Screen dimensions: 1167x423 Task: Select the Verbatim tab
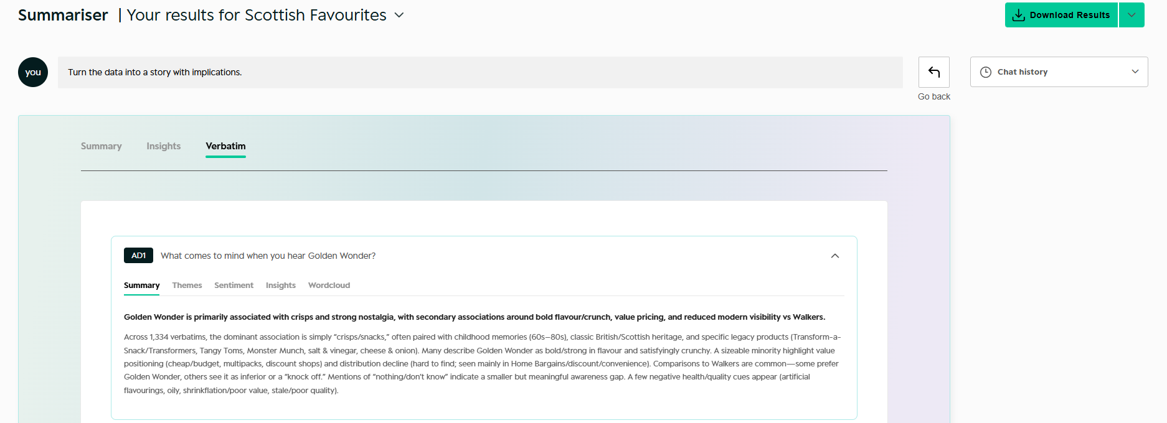(225, 146)
